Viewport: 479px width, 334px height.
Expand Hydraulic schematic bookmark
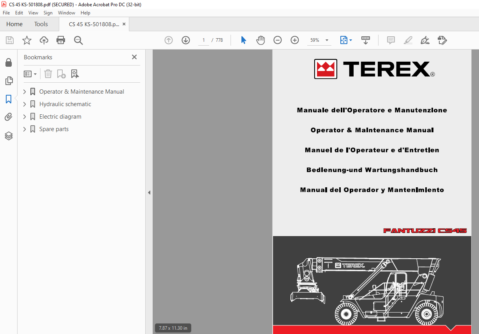25,104
